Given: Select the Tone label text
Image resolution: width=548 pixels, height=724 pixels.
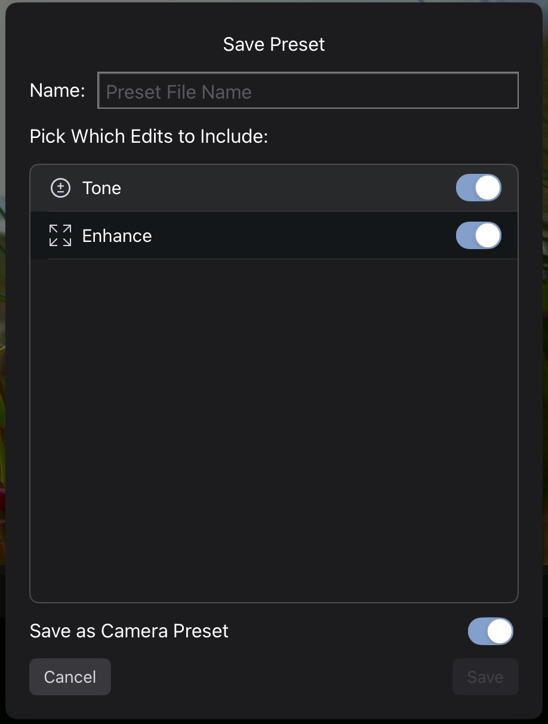Looking at the screenshot, I should [x=101, y=188].
